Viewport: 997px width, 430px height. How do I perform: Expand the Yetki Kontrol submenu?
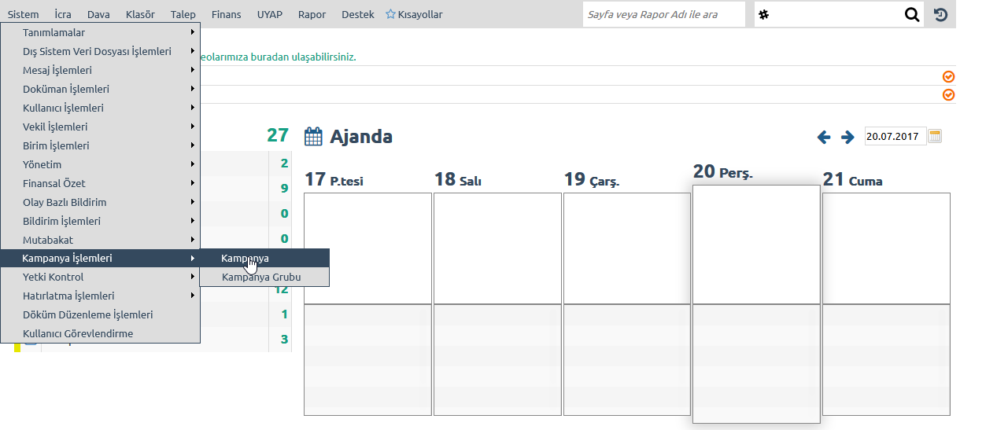coord(100,277)
